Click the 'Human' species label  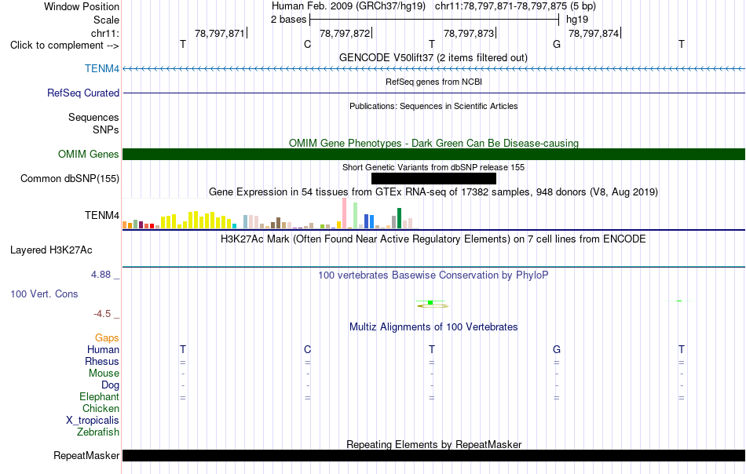(x=103, y=349)
